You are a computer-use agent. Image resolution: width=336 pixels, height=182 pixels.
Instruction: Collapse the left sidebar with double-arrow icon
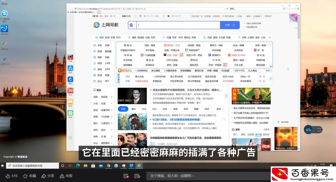[x=70, y=138]
